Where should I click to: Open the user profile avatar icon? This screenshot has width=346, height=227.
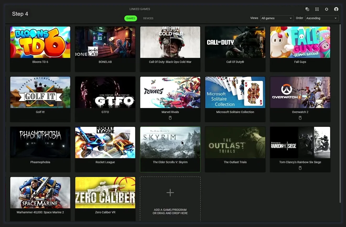pyautogui.click(x=336, y=9)
